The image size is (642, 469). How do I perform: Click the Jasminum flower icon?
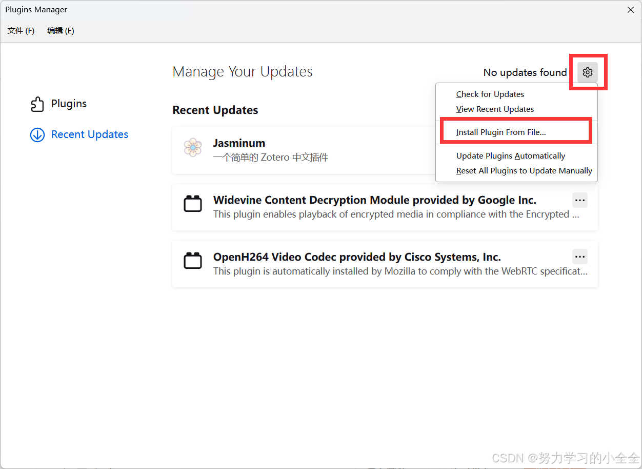(x=193, y=148)
